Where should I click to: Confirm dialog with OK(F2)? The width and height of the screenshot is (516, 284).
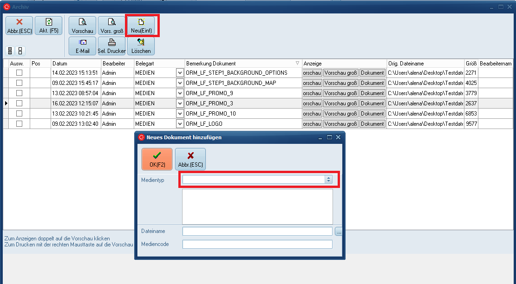(x=157, y=159)
